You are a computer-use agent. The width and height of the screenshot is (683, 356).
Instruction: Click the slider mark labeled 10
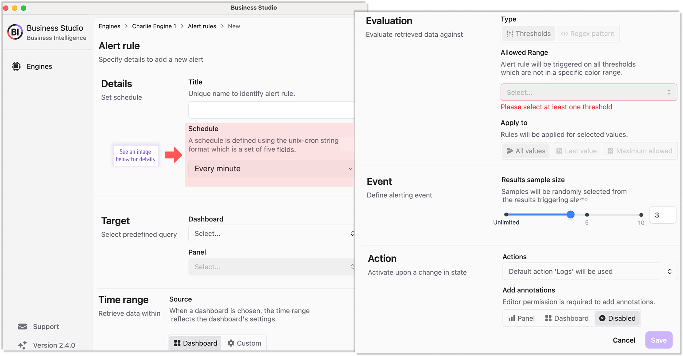tap(641, 215)
